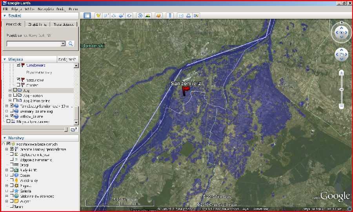Add a placemark with the pushpin icon
Viewport: 353px width, 212px height.
click(98, 16)
